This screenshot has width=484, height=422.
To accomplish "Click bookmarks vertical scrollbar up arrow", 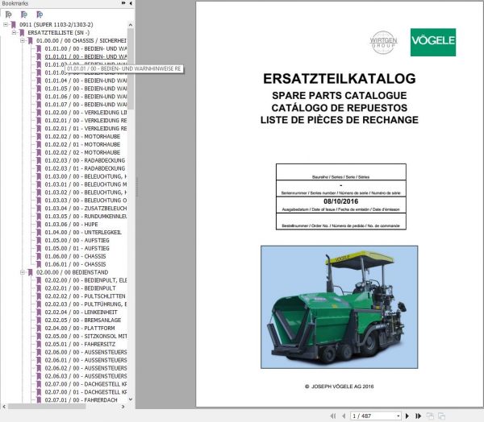I will click(x=131, y=25).
